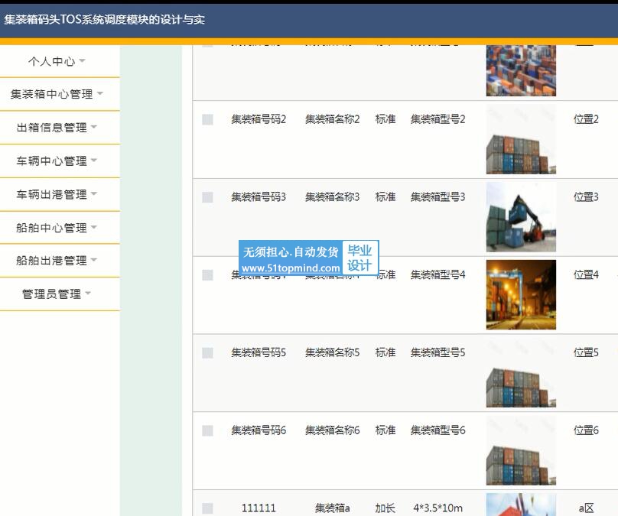
Task: View the picture in the 位置2 row
Action: point(521,139)
